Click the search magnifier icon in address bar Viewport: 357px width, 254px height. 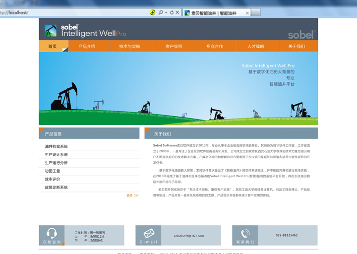(161, 12)
